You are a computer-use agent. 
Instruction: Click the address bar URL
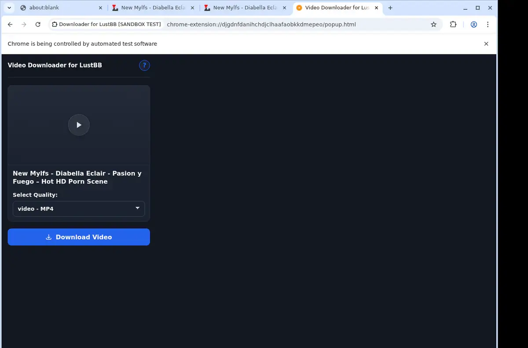click(261, 25)
